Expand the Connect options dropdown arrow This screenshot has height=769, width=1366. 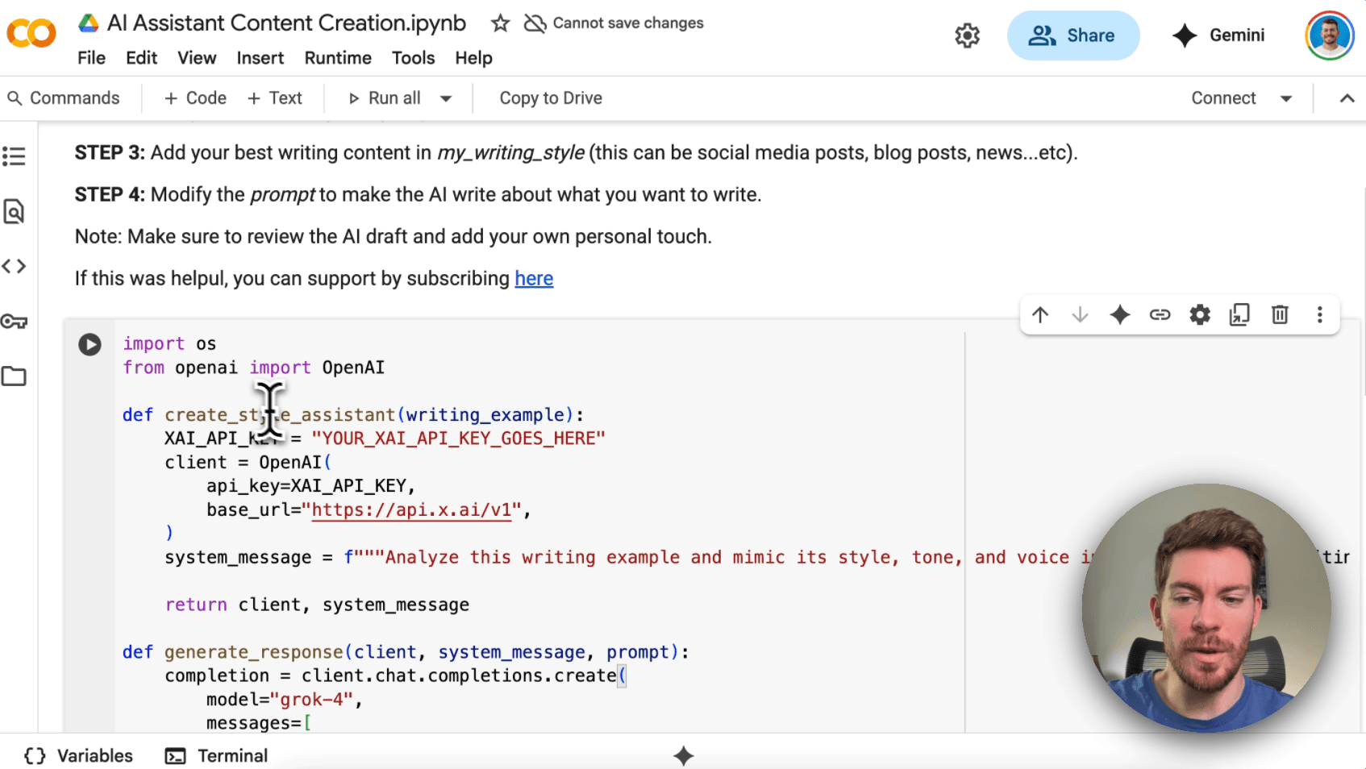point(1286,98)
